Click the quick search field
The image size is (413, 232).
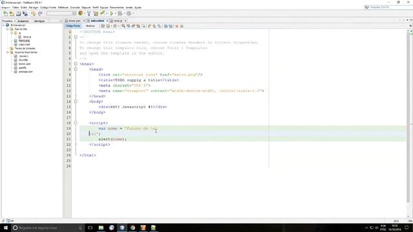(x=388, y=7)
